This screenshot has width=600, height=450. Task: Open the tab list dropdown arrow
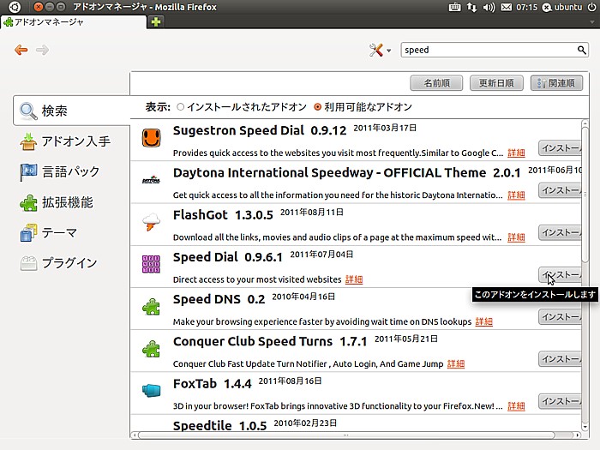(x=592, y=22)
